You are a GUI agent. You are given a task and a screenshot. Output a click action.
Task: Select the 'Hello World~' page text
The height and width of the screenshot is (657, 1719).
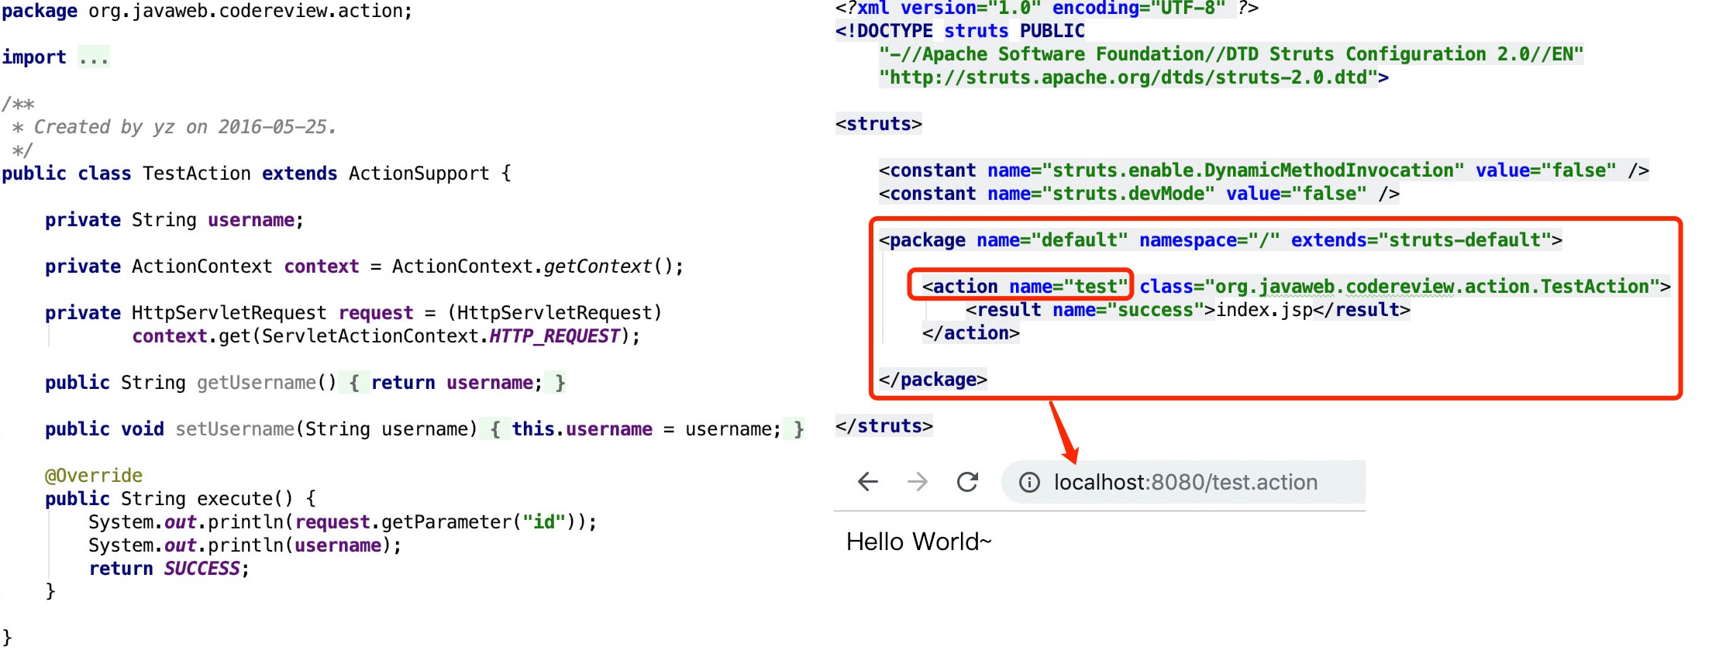(x=918, y=542)
